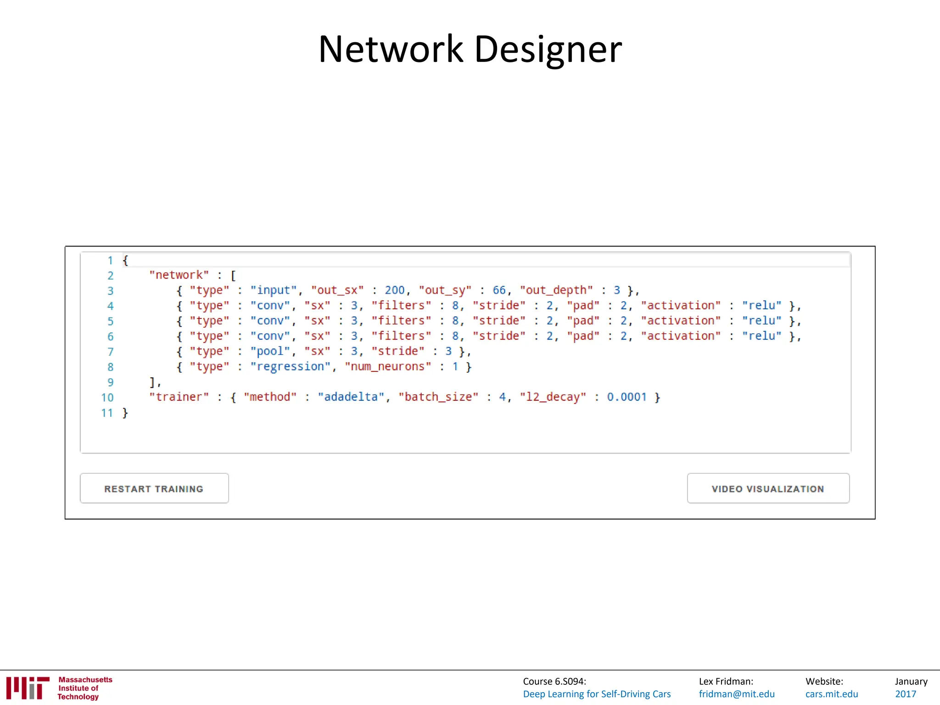Click the batch_size value 4
This screenshot has width=940, height=705.
click(x=503, y=397)
